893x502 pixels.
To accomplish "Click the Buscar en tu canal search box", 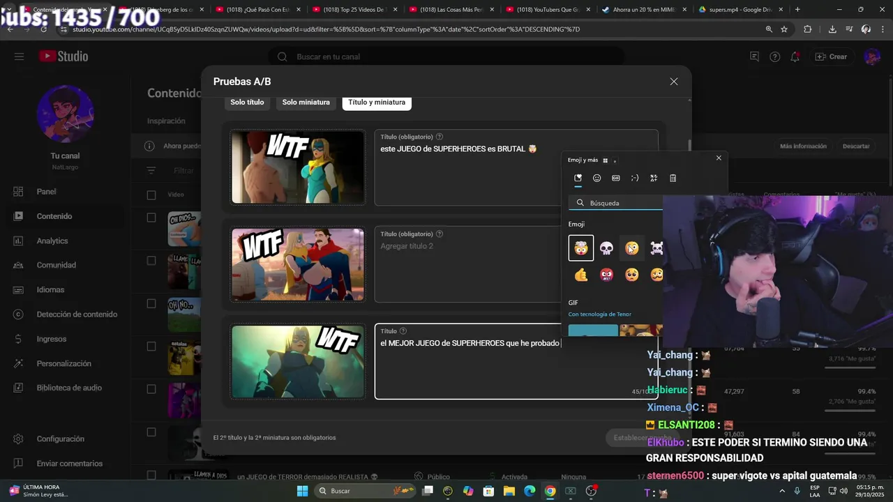I will click(446, 56).
